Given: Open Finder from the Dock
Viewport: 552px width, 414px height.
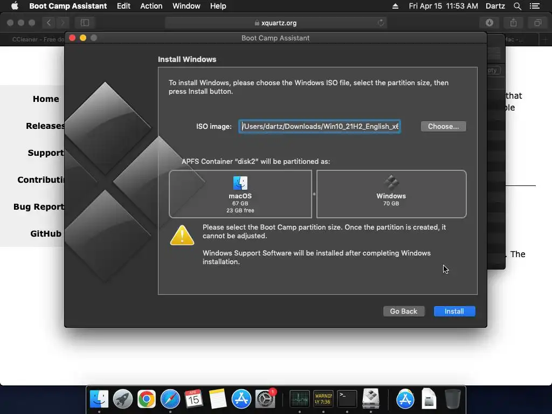Looking at the screenshot, I should coord(99,399).
